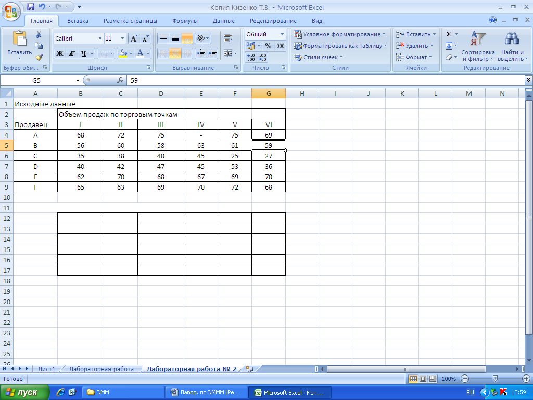Toggle underline formatting Ч

pos(83,54)
